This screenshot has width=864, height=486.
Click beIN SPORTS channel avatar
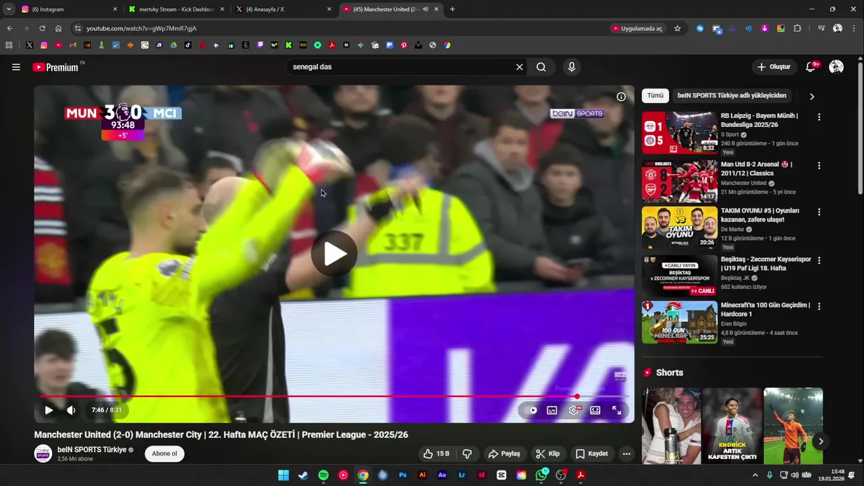pos(43,454)
